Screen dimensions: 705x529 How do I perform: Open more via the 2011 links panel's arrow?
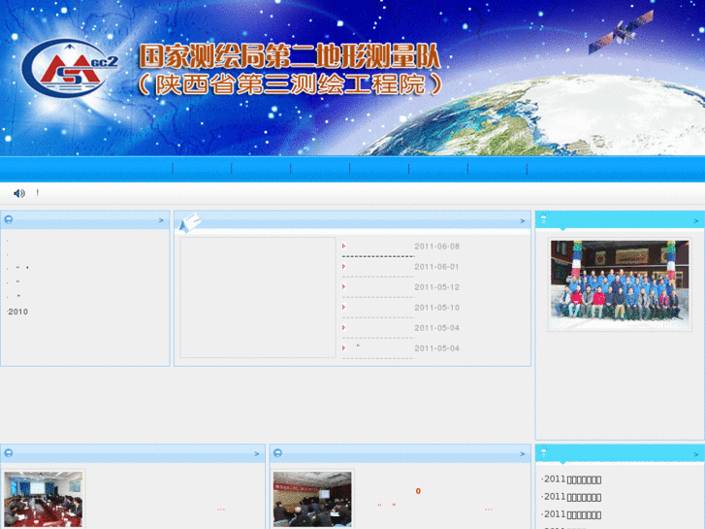point(696,454)
